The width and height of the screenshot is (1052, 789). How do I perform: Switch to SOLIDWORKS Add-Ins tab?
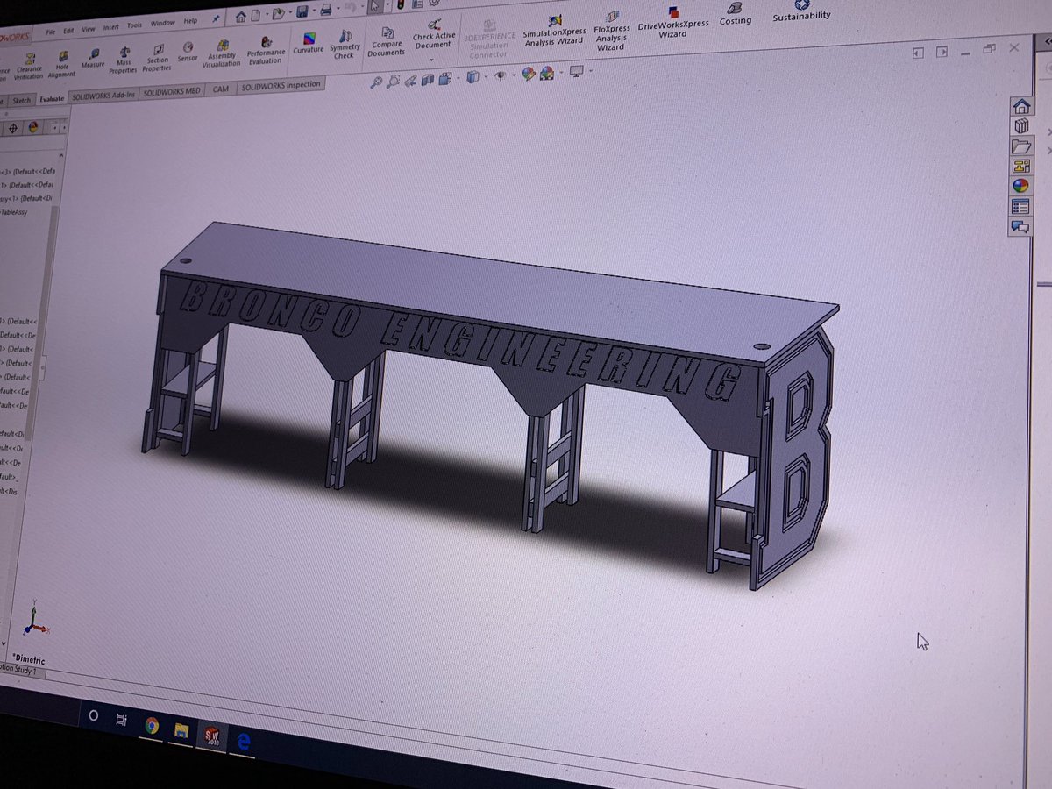point(103,95)
